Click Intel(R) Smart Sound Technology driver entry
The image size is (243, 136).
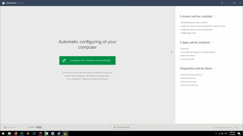203,26
